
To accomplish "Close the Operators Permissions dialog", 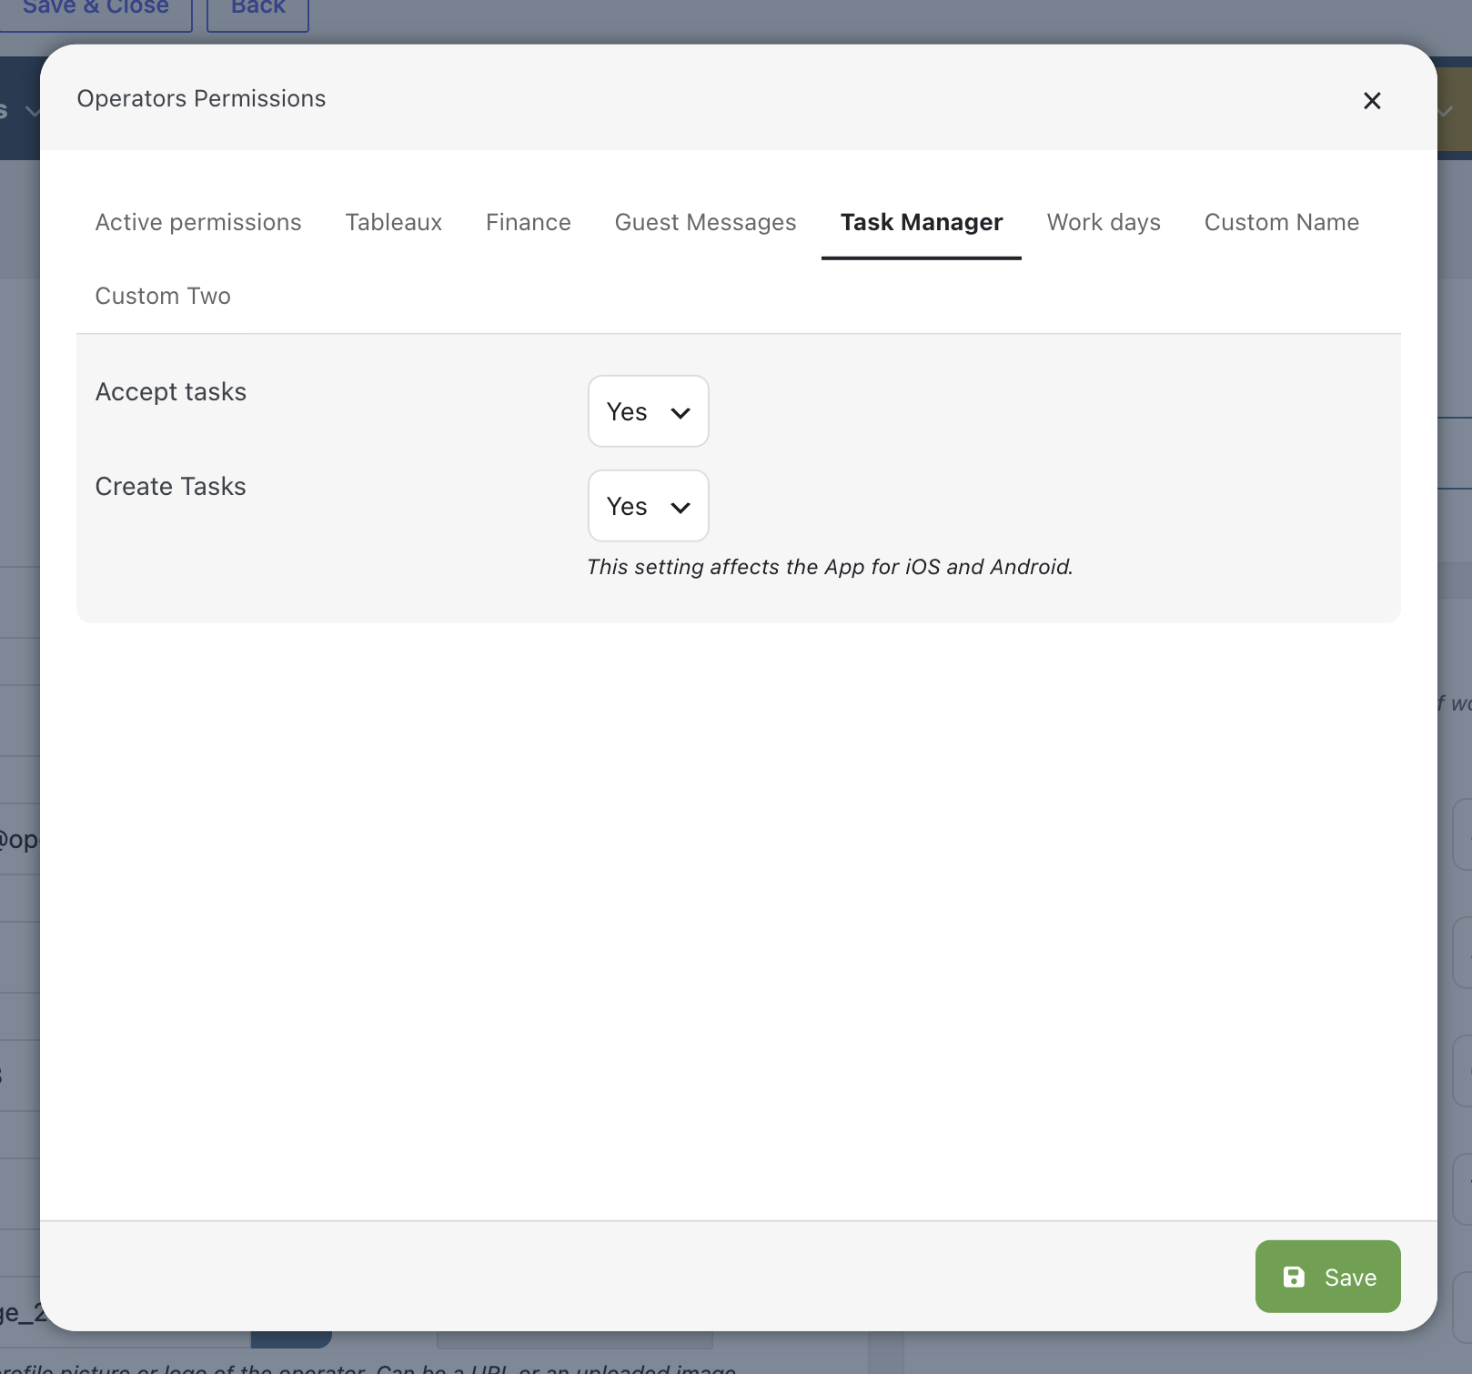I will pyautogui.click(x=1372, y=100).
